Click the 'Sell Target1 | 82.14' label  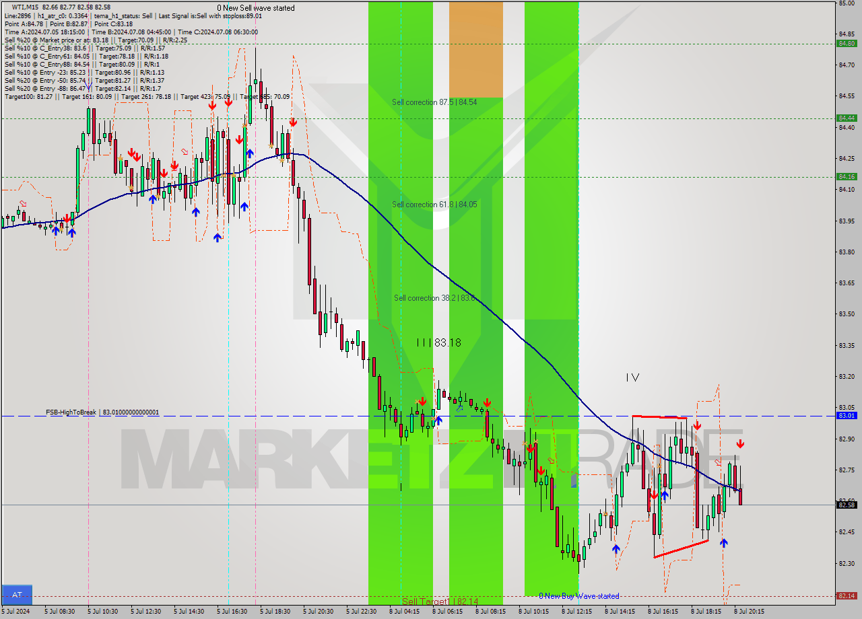440,602
